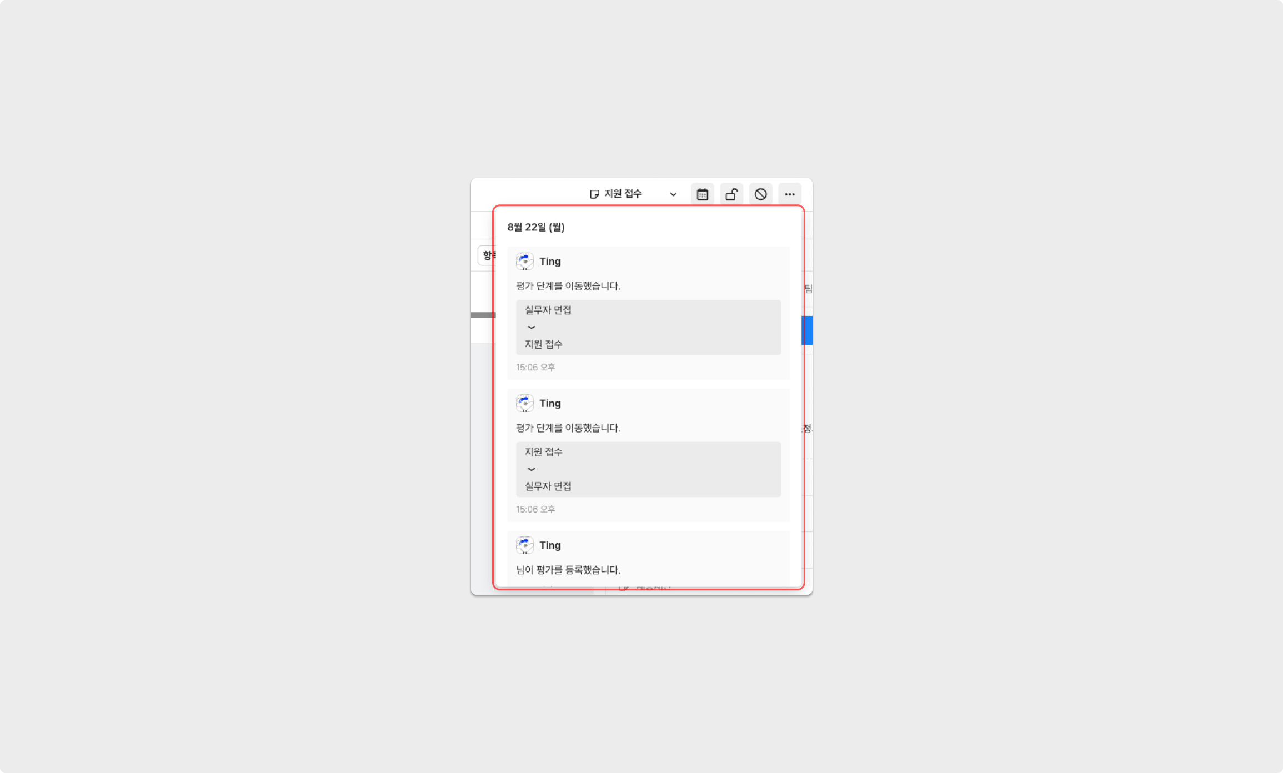Click the unlock padlock icon
This screenshot has height=773, width=1283.
pos(731,194)
